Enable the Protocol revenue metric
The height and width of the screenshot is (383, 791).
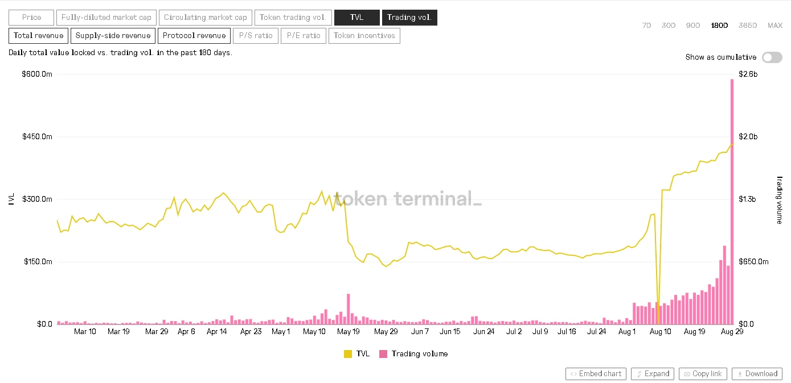point(194,36)
